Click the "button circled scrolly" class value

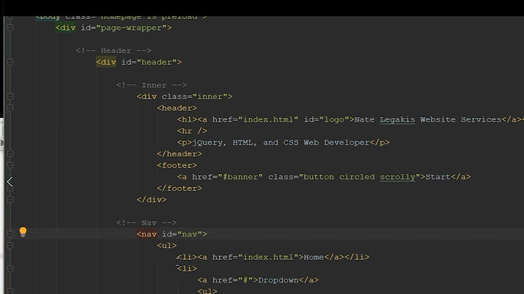(x=360, y=177)
